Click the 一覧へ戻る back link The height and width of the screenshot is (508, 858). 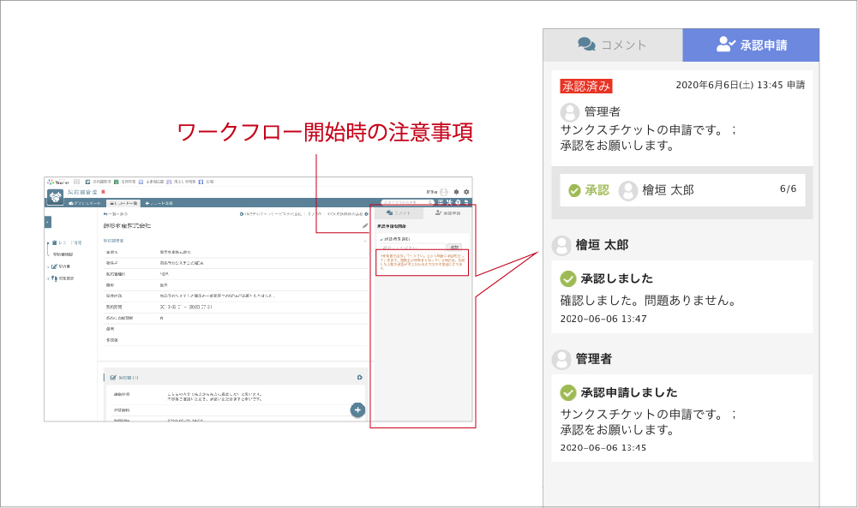click(x=114, y=212)
